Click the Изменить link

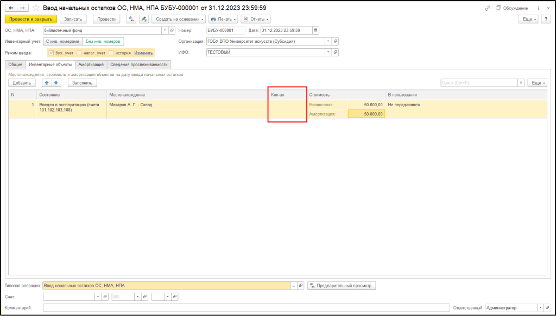pyautogui.click(x=143, y=53)
